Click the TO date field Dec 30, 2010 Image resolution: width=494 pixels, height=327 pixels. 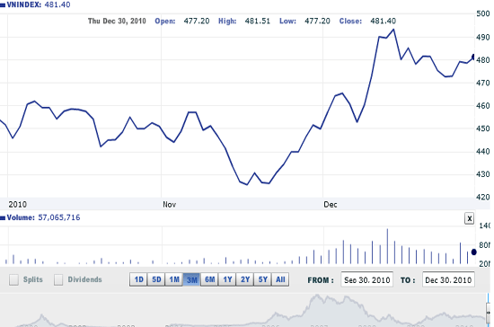[448, 279]
